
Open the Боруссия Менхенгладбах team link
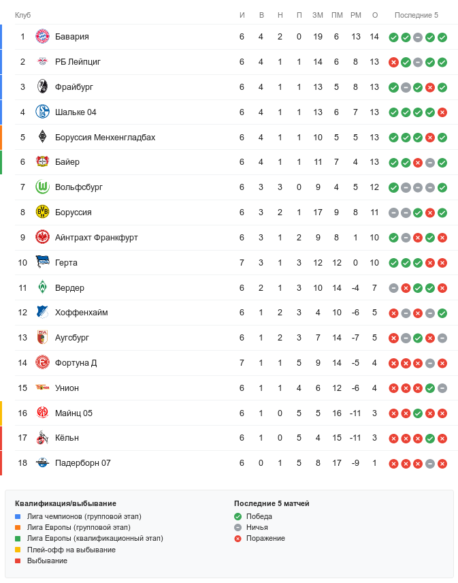(105, 138)
